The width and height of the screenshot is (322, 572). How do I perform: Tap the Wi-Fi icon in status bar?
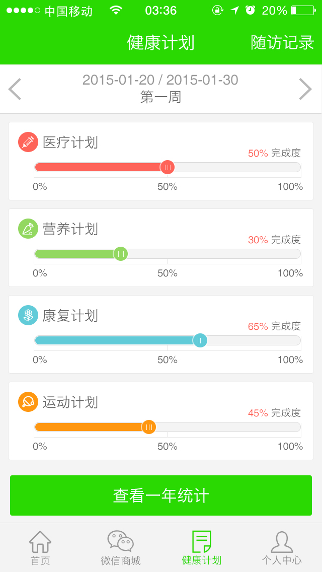click(x=116, y=10)
